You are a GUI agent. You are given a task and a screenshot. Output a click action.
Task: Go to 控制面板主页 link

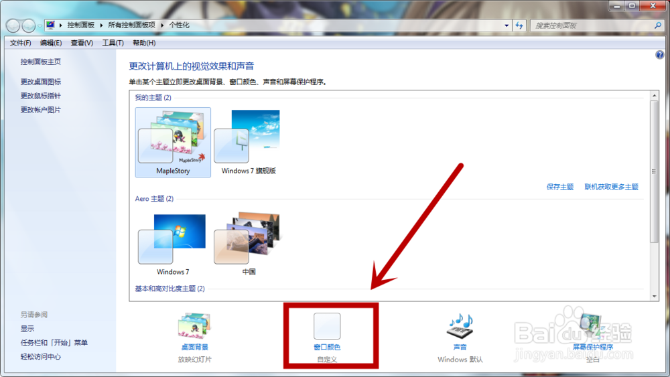(x=41, y=62)
